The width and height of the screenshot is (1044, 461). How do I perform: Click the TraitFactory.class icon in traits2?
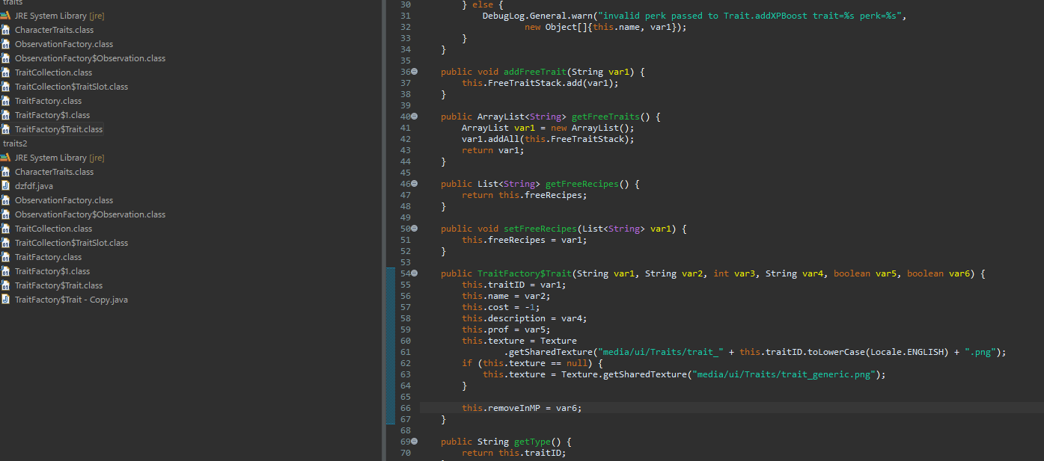coord(6,257)
